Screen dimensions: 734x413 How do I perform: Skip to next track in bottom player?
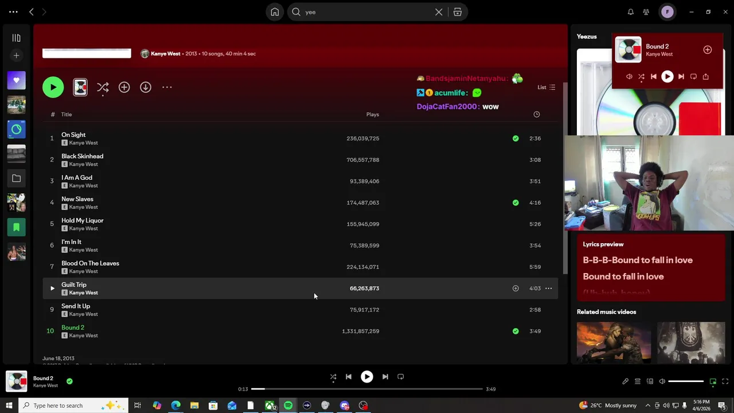pos(385,377)
